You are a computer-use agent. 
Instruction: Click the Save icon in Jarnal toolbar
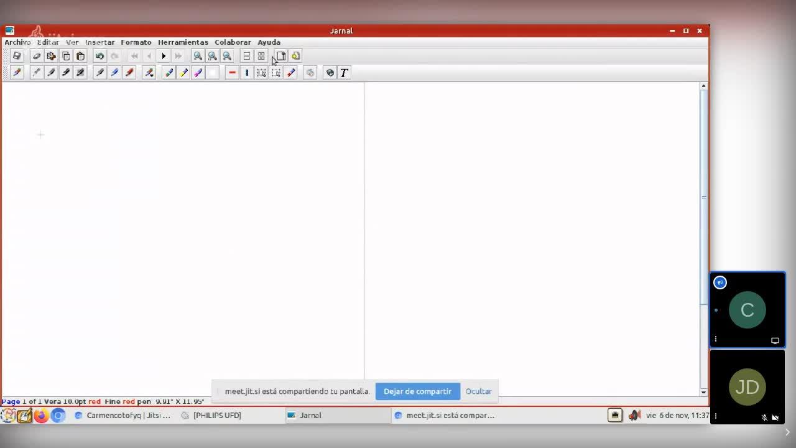click(17, 56)
